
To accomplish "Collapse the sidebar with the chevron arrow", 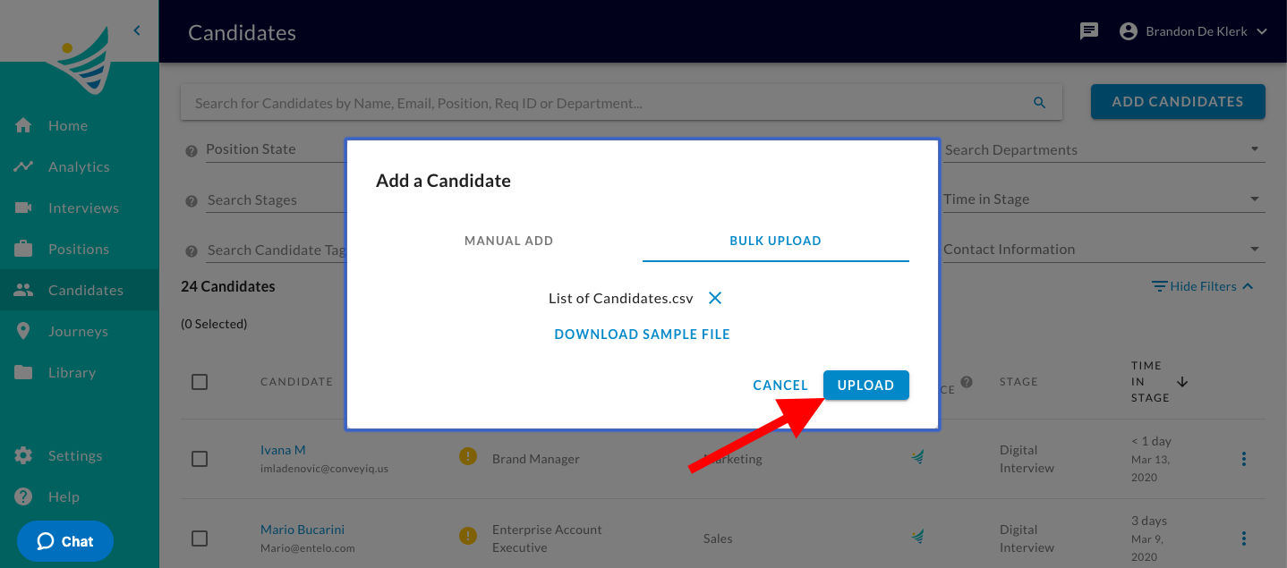I will pos(137,30).
